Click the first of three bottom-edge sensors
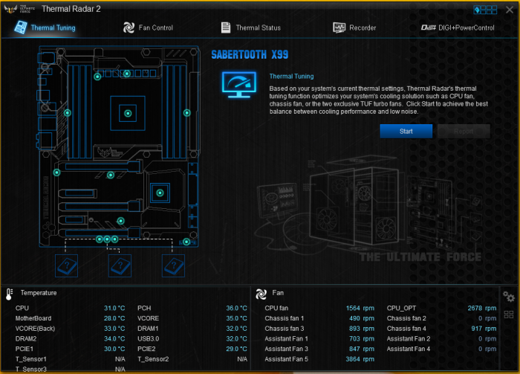 click(x=99, y=239)
